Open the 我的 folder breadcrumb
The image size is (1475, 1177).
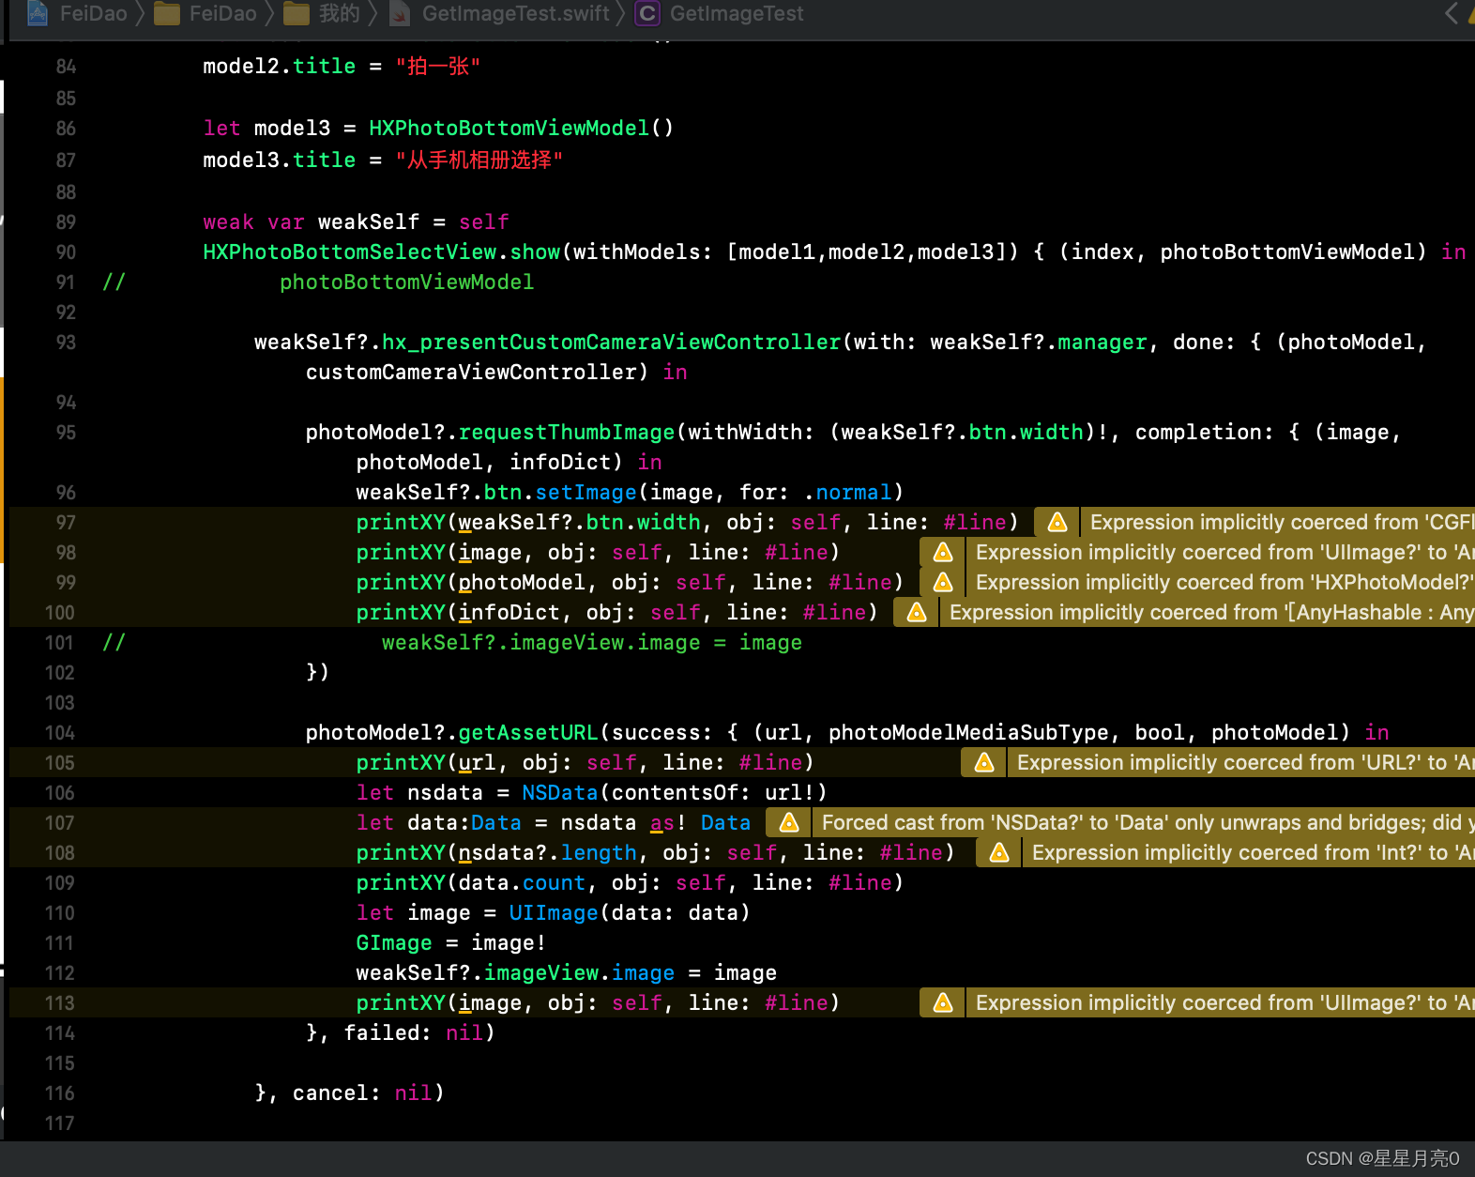(x=322, y=13)
